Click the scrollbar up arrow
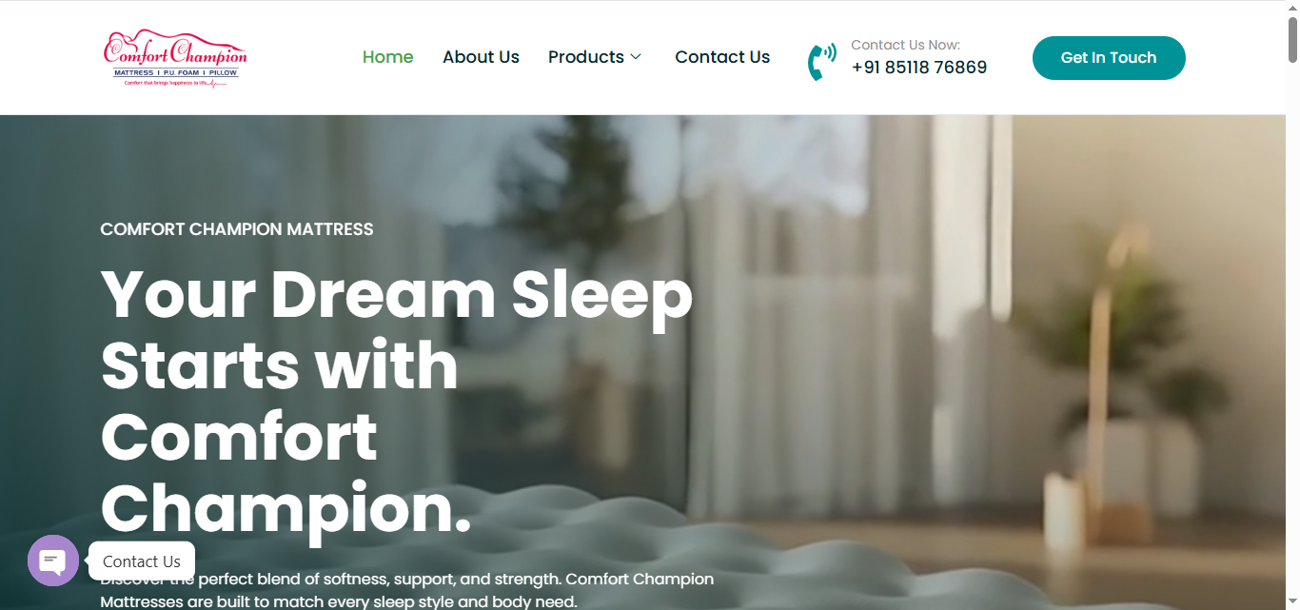Viewport: 1300px width, 610px height. (1292, 8)
